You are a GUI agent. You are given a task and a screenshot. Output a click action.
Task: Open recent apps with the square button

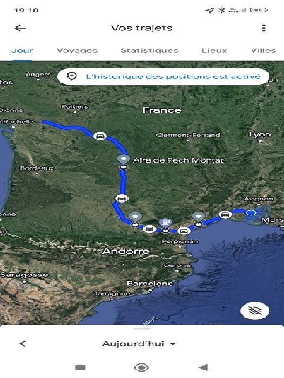(x=80, y=367)
